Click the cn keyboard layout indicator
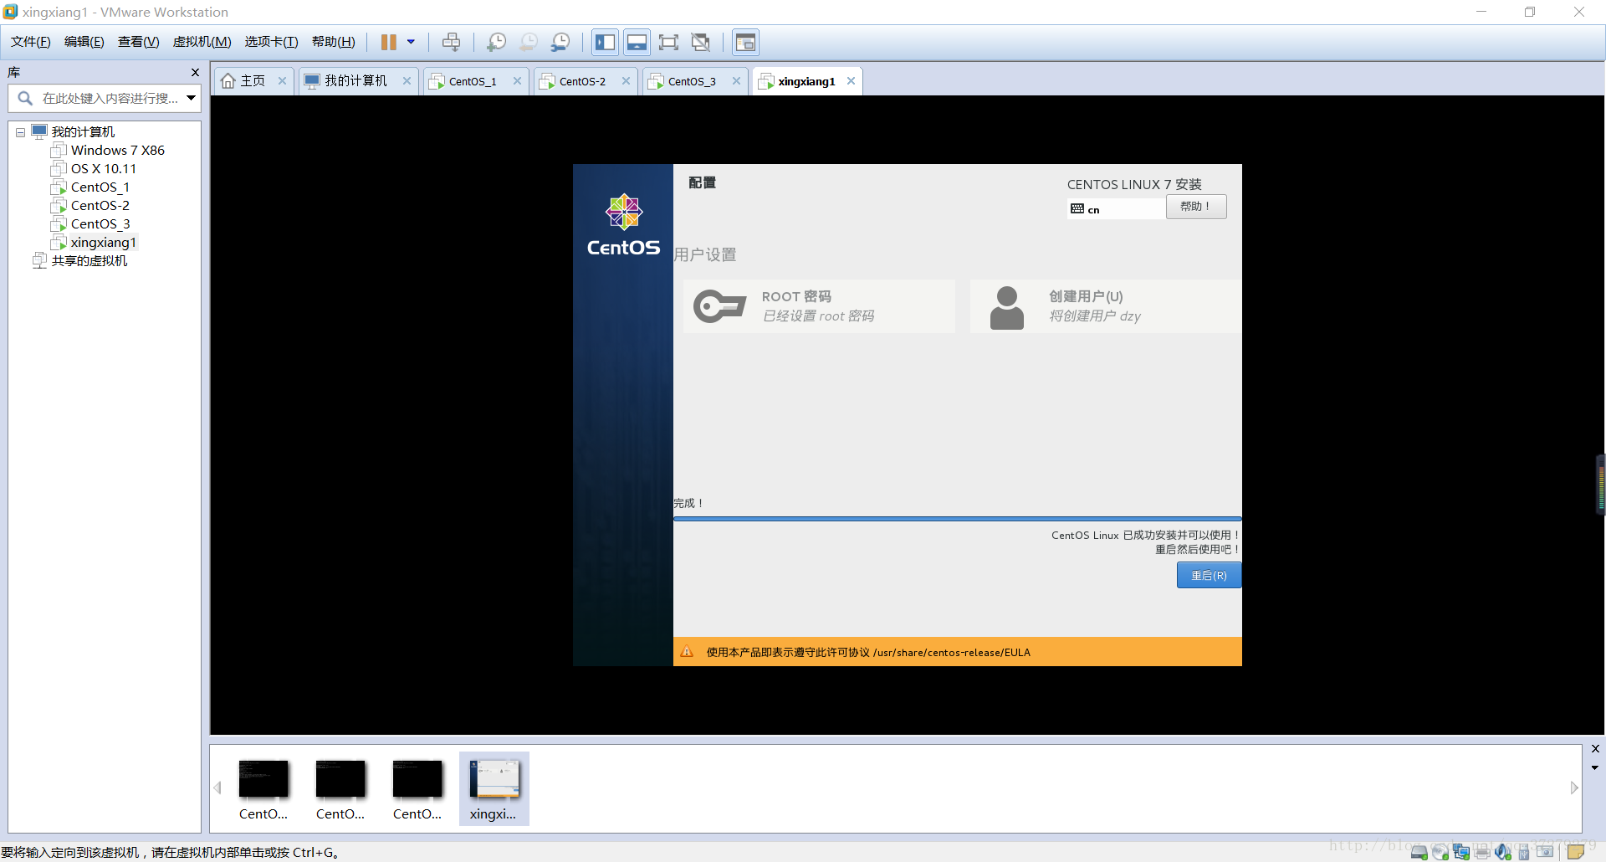Image resolution: width=1606 pixels, height=862 pixels. click(1116, 209)
